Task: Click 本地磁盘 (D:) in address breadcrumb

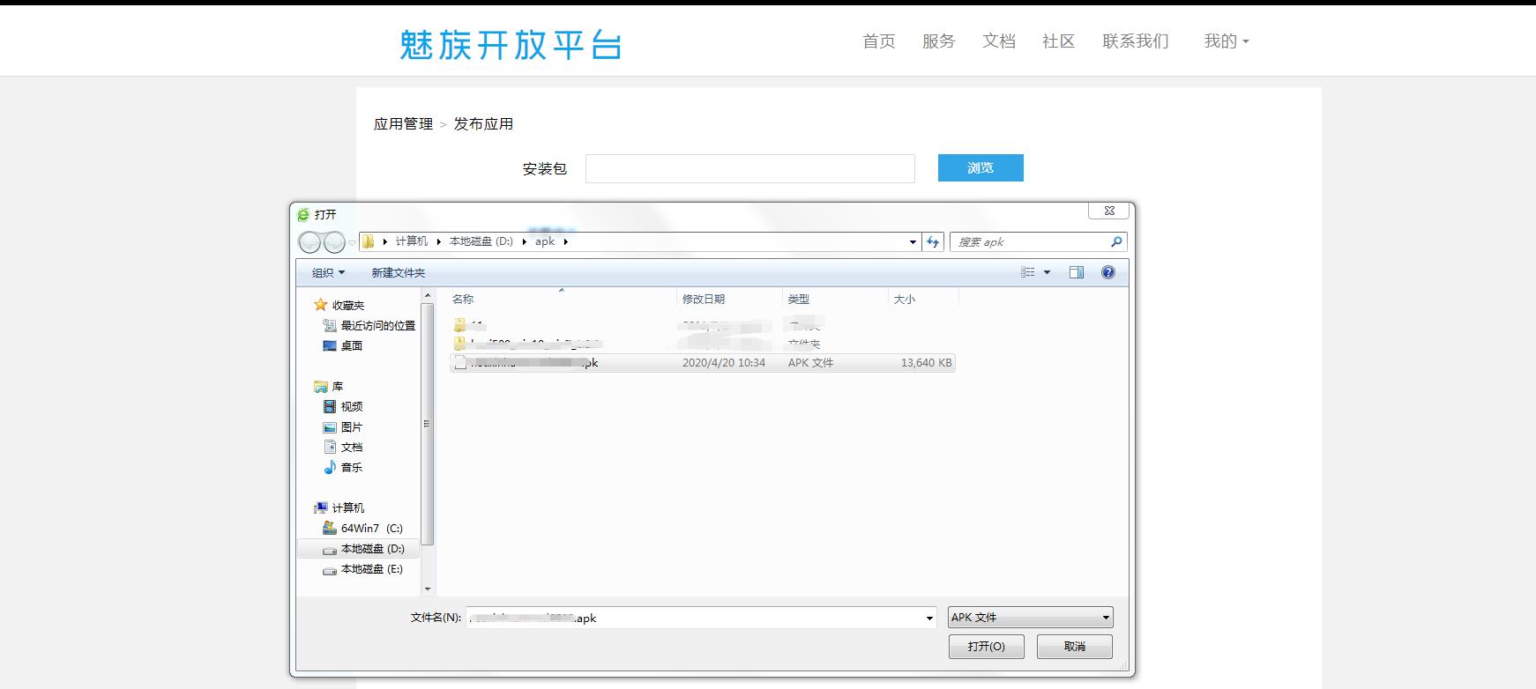Action: tap(481, 241)
